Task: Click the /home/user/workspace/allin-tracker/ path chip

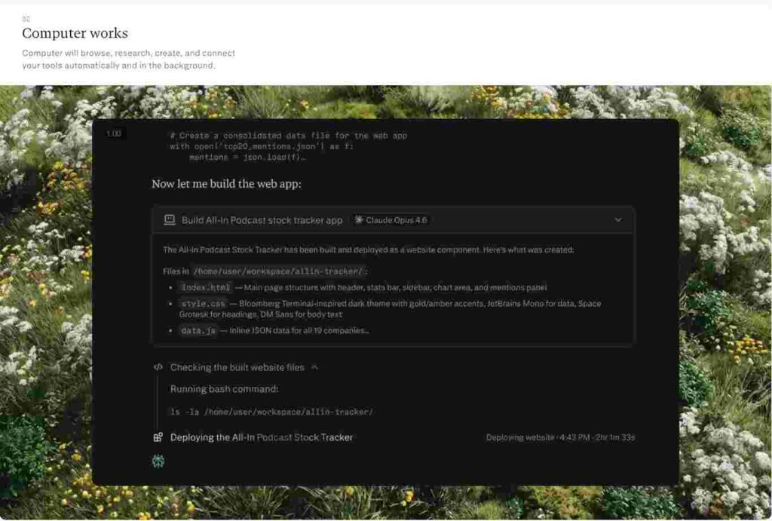Action: 277,271
